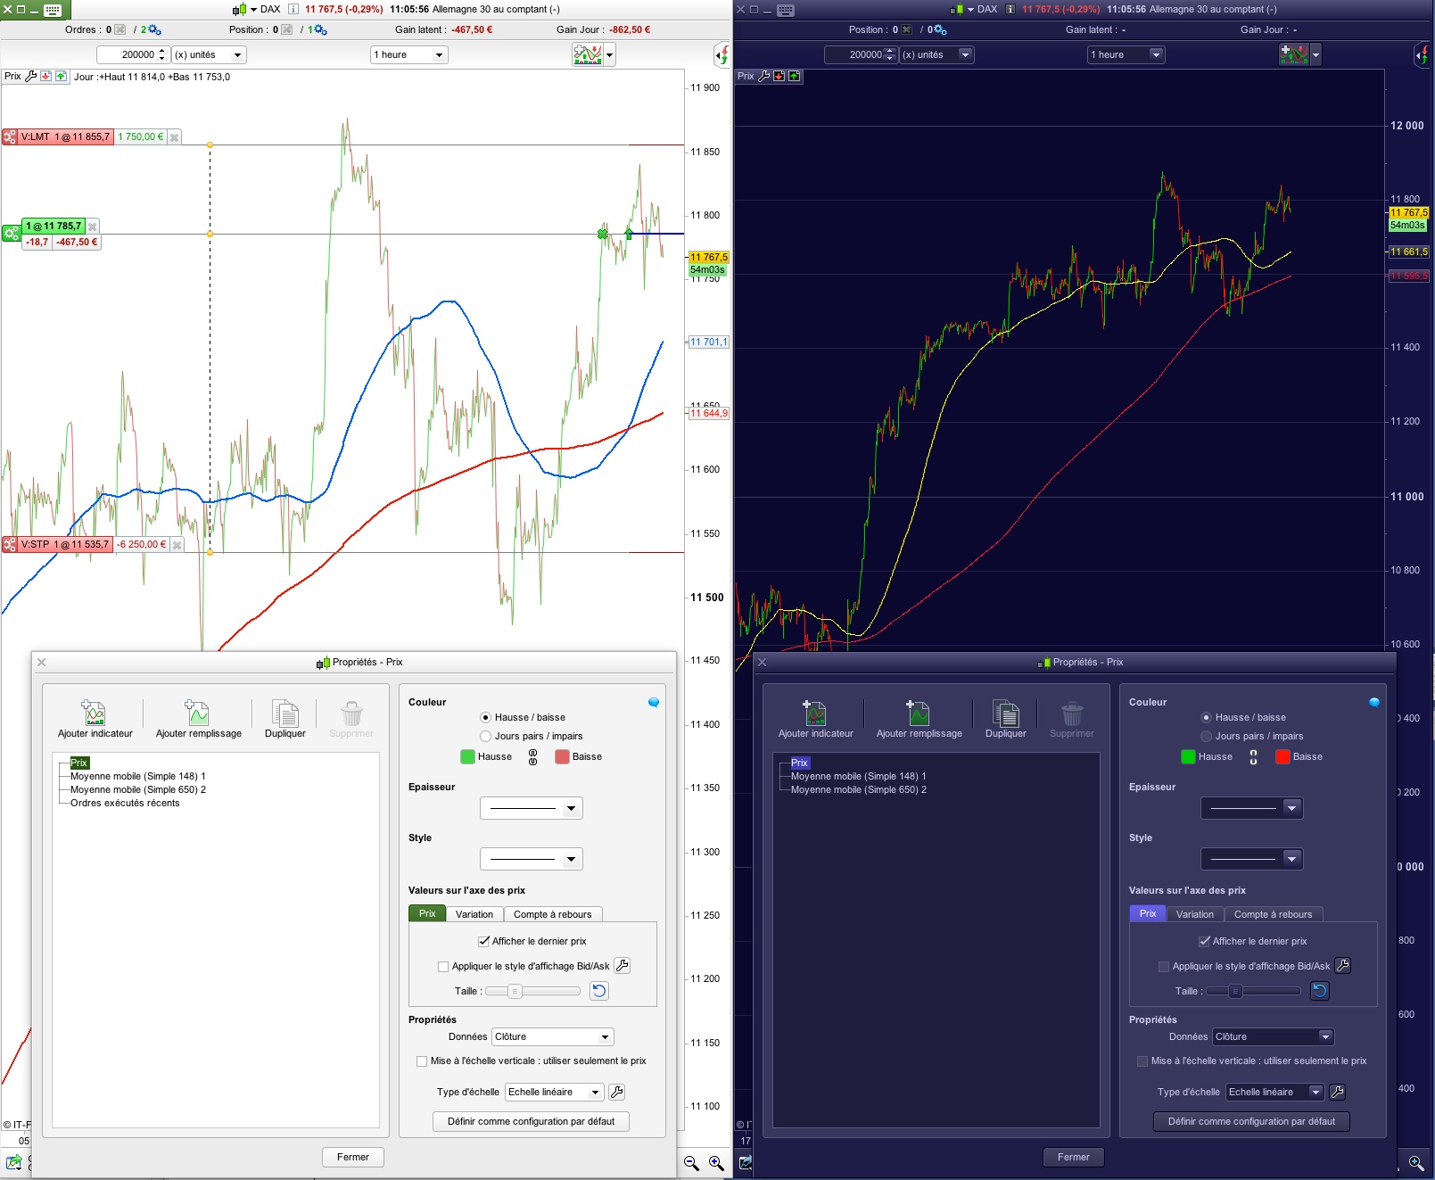Click the green up-arrow icon beside Prix in the left chart
This screenshot has width=1435, height=1180.
coord(61,76)
